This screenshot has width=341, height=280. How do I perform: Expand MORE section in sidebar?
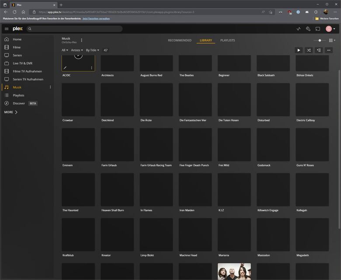[10, 112]
